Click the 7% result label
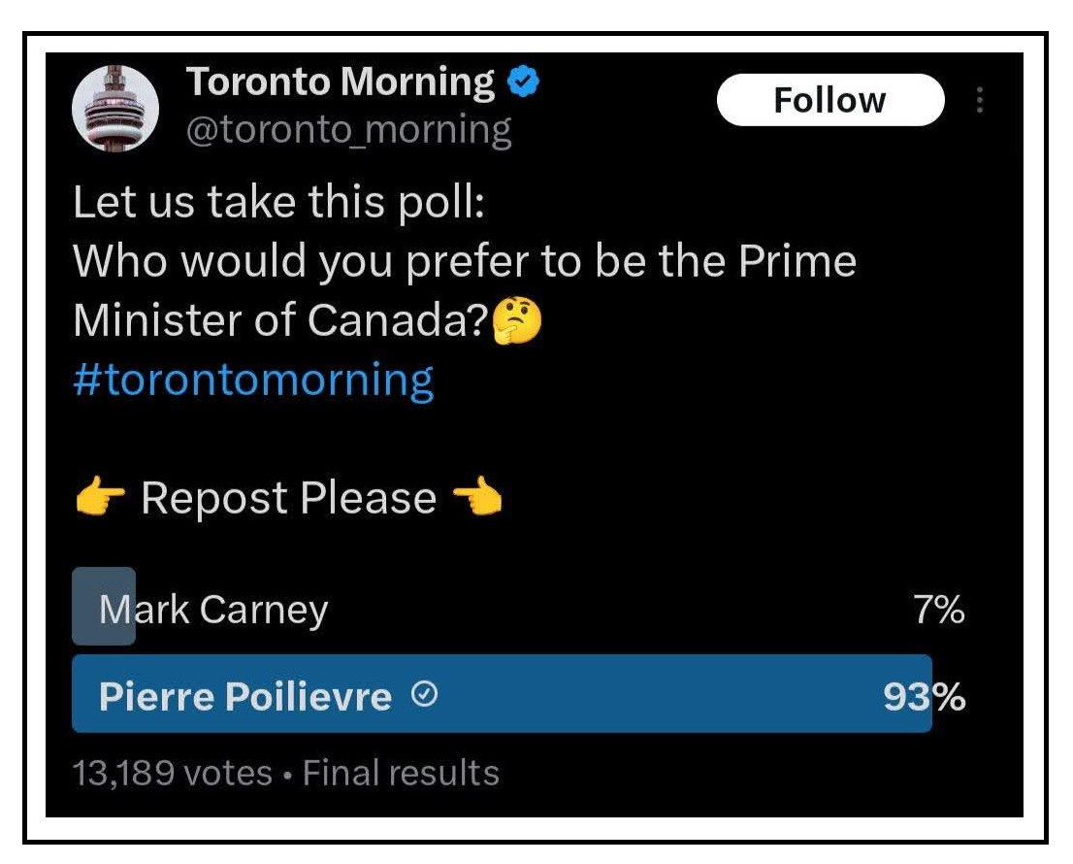1073x864 pixels. click(939, 611)
